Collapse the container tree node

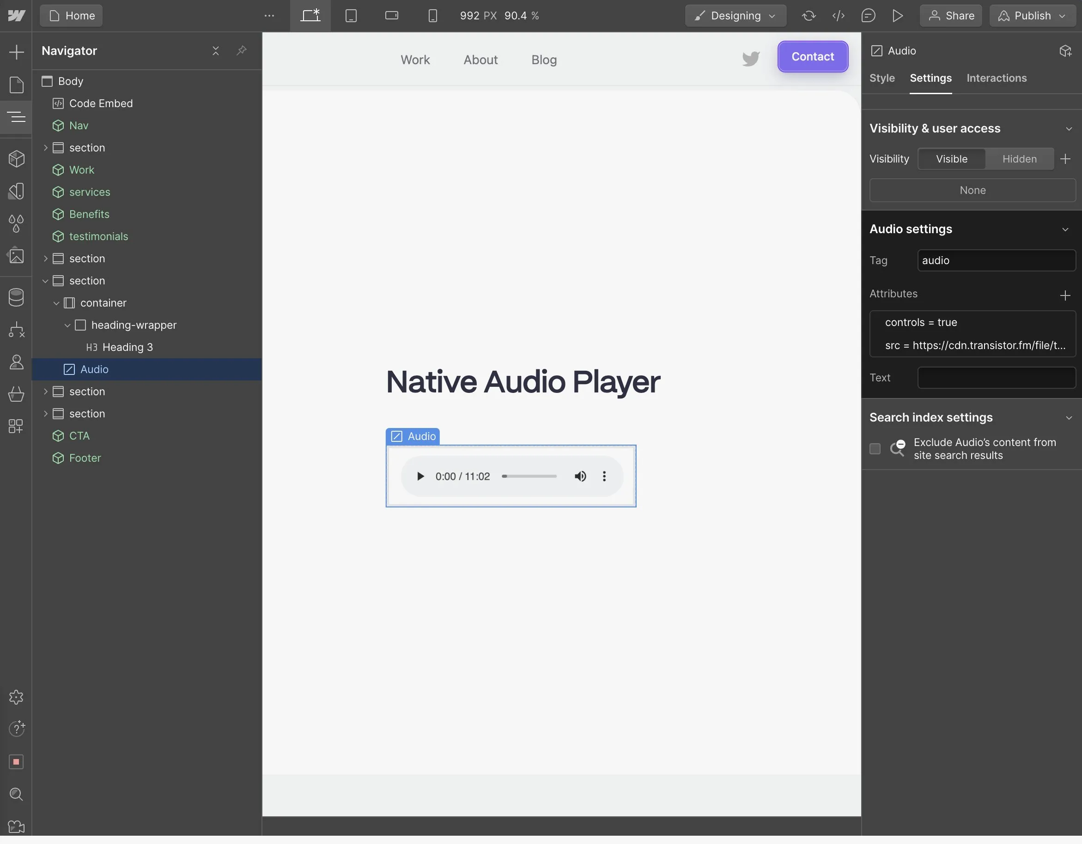click(x=56, y=303)
